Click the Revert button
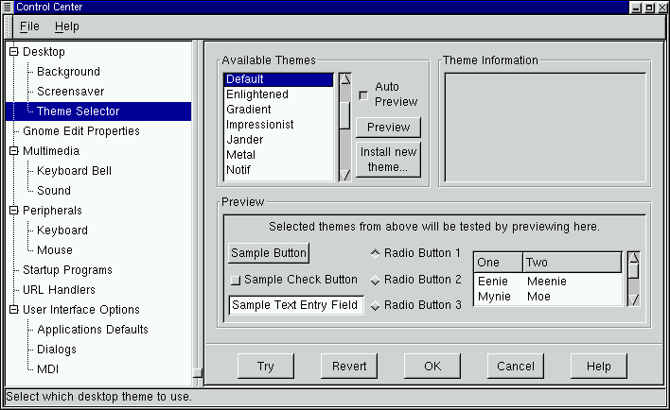670x410 pixels. (x=349, y=366)
